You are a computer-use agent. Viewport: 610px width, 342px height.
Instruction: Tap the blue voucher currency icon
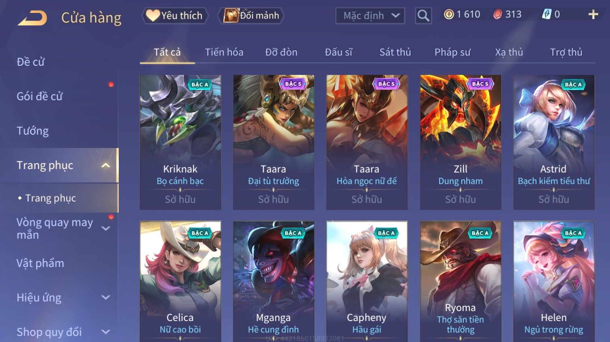point(546,14)
